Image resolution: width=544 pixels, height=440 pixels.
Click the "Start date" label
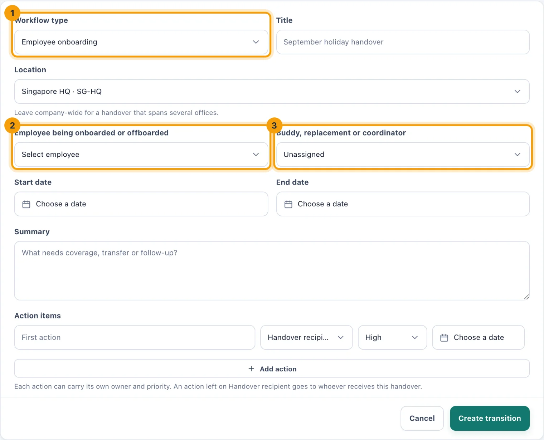(x=33, y=182)
